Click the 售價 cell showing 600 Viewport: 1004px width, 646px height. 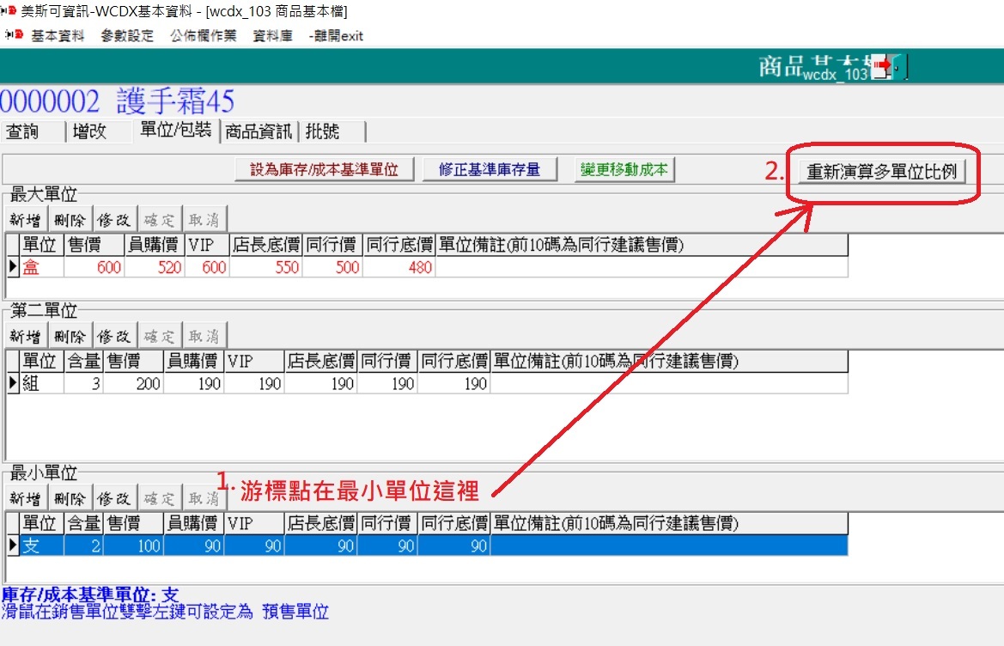[94, 267]
